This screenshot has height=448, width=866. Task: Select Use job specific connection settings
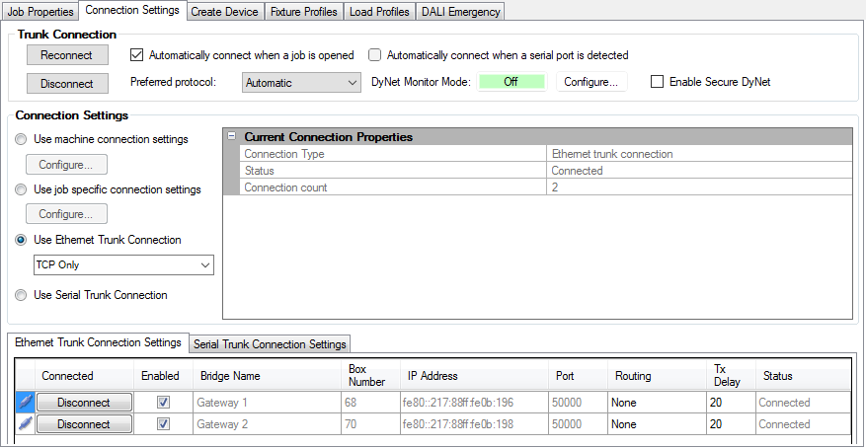point(21,189)
